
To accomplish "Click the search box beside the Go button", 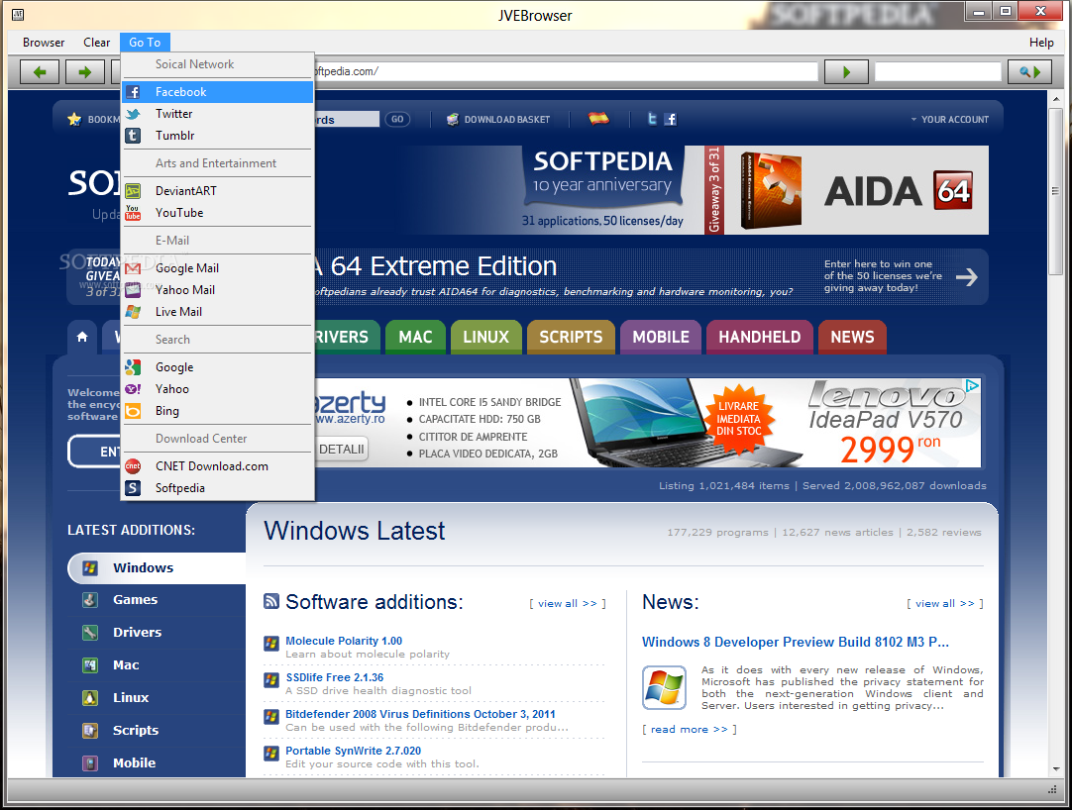I will (x=937, y=71).
